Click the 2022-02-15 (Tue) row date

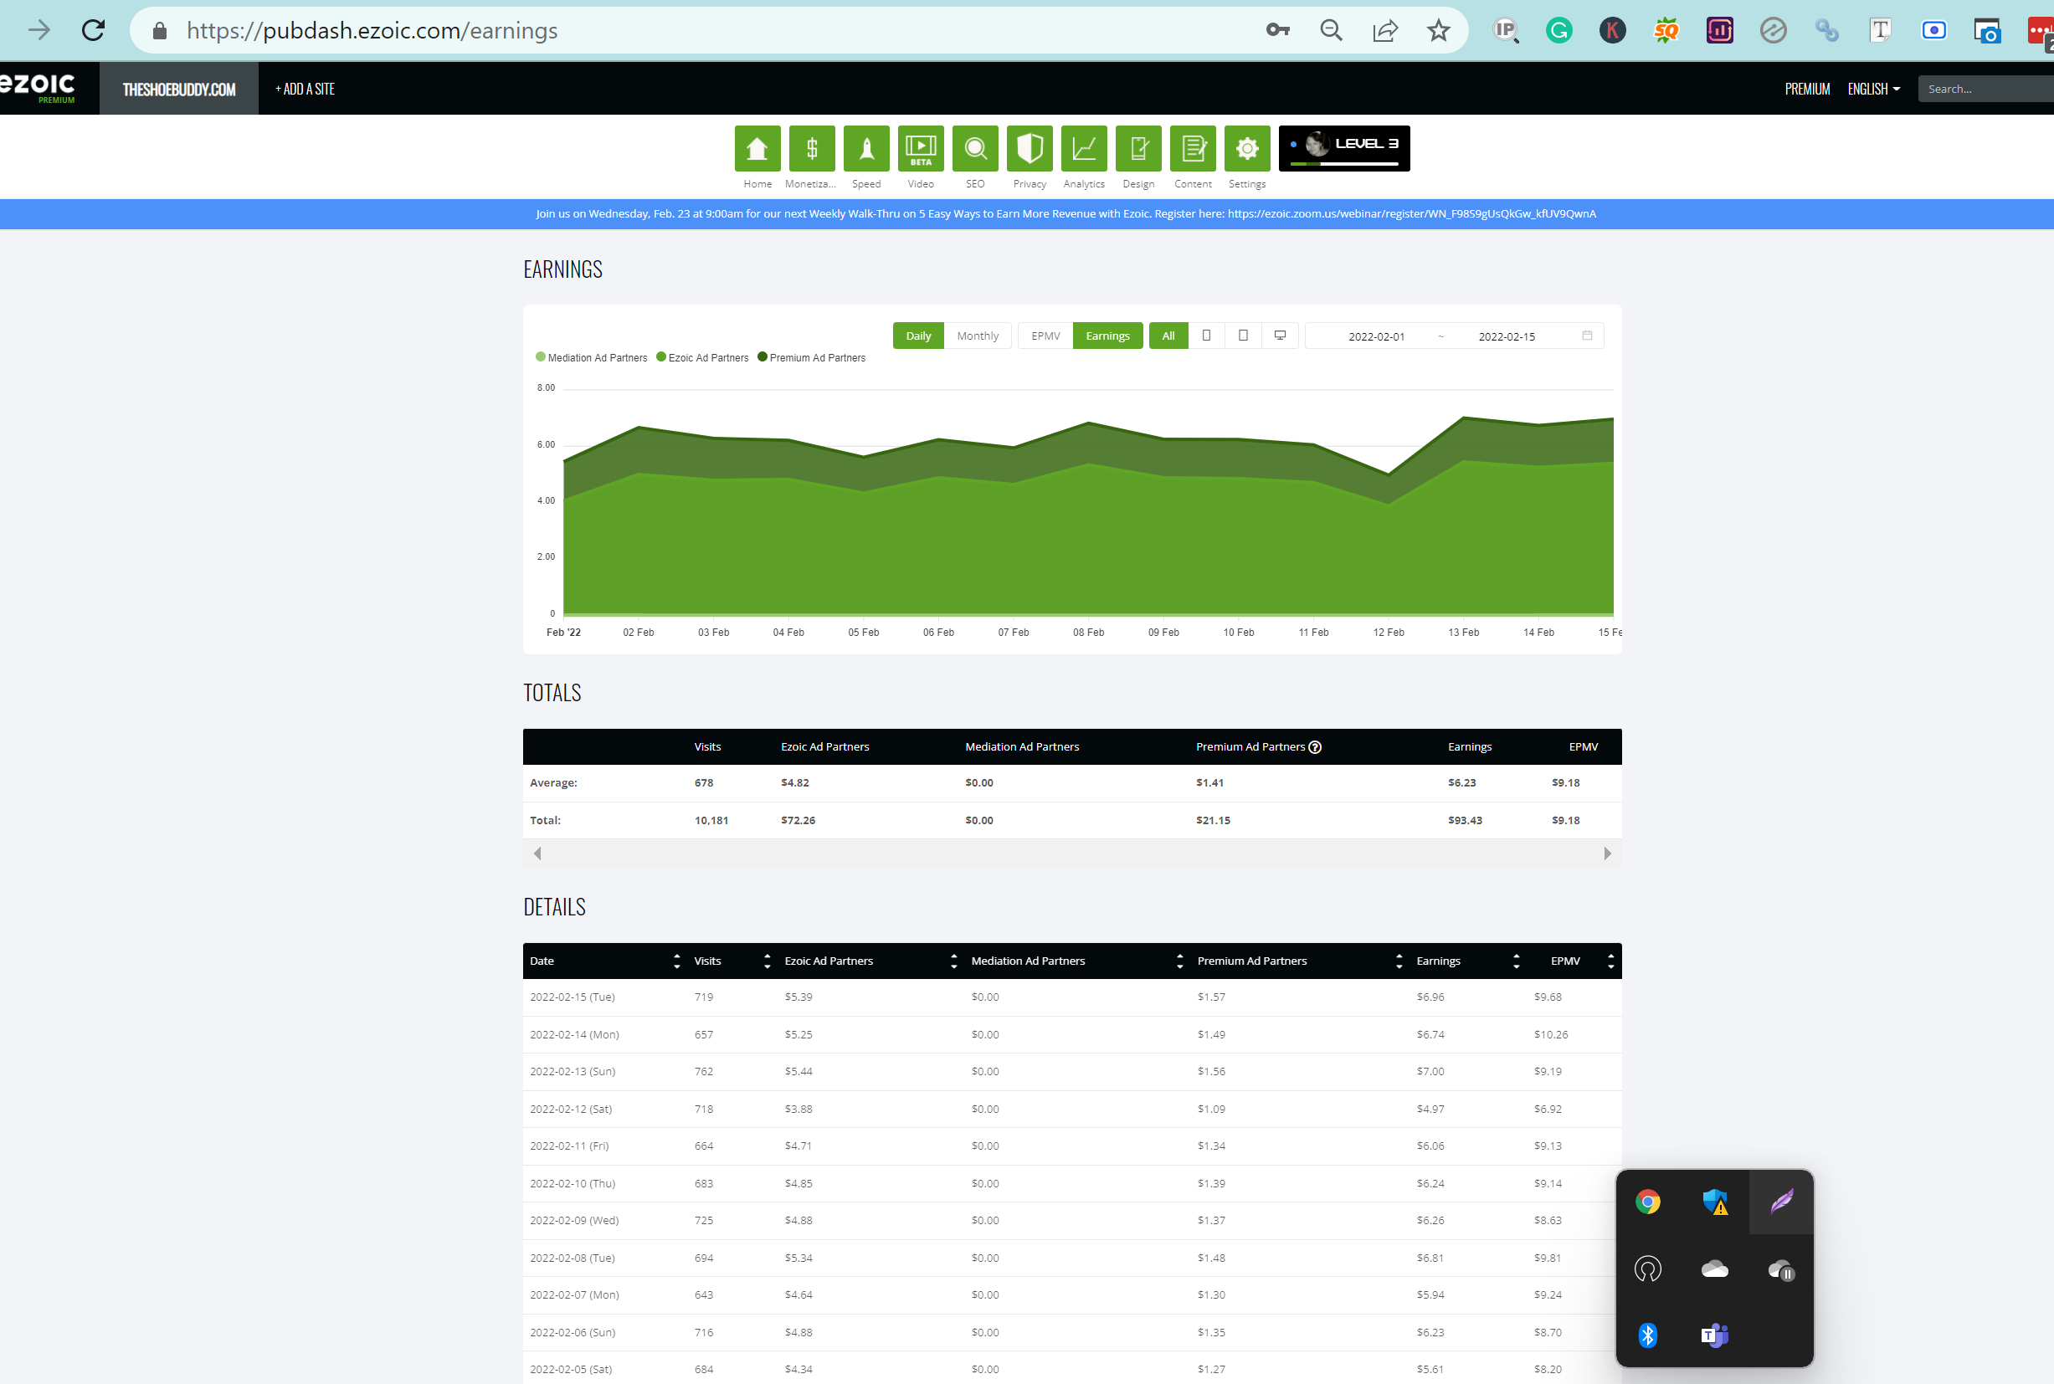tap(572, 997)
